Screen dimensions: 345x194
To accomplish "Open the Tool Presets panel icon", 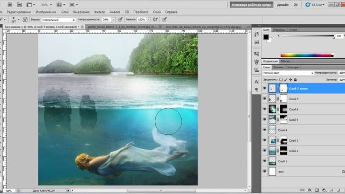I will pos(257,54).
